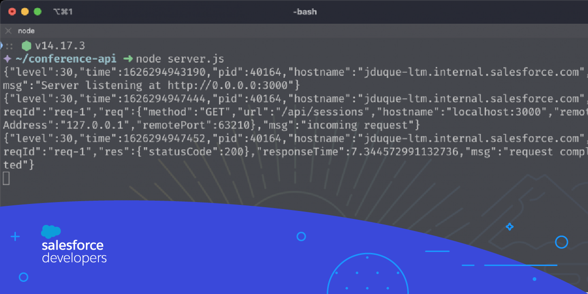Click the -bash window title
This screenshot has width=588, height=294.
(x=305, y=12)
